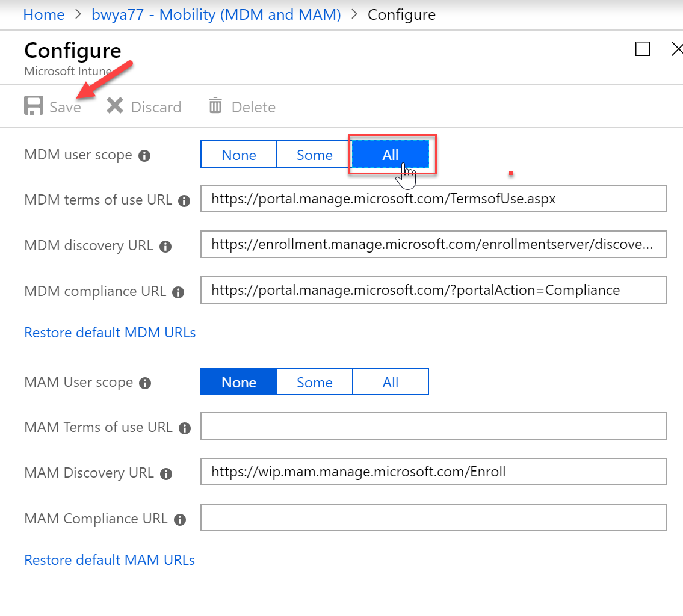Click the Delete trash can icon
The width and height of the screenshot is (683, 616).
[215, 106]
